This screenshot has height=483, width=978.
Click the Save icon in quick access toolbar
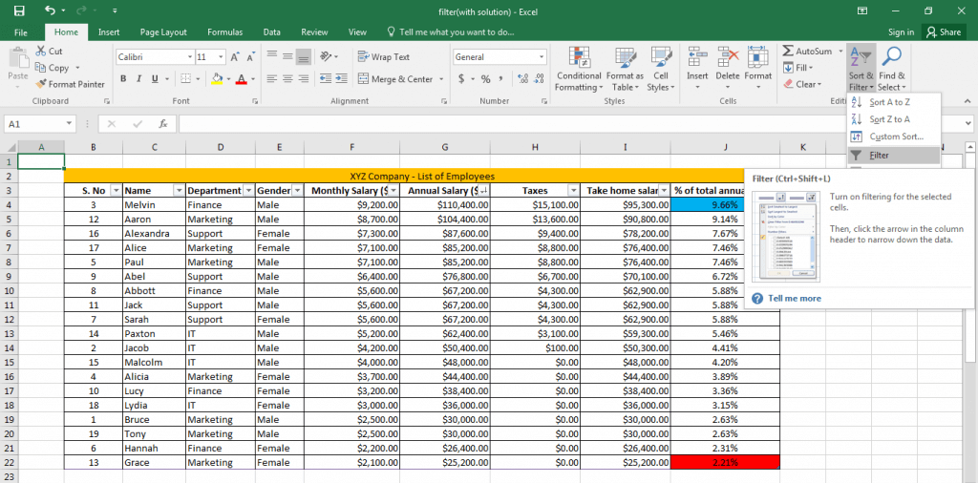coord(19,10)
